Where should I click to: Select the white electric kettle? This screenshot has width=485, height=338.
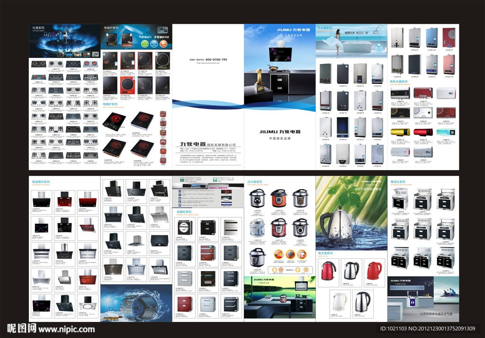click(x=339, y=301)
